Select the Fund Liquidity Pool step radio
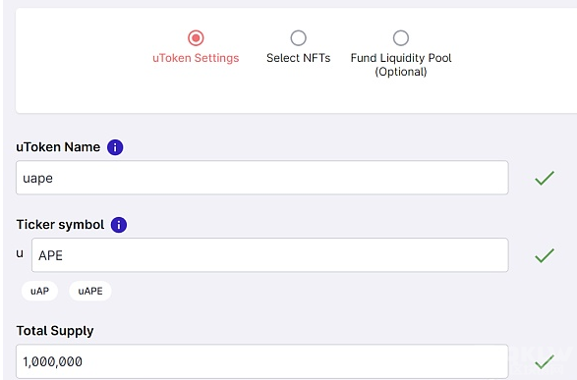The width and height of the screenshot is (577, 380). click(401, 38)
